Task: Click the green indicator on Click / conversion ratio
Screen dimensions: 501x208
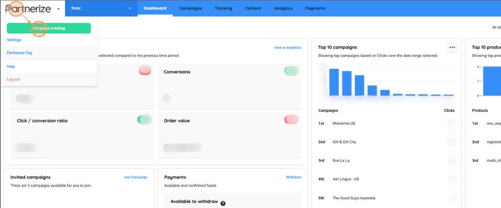Action: (x=144, y=120)
